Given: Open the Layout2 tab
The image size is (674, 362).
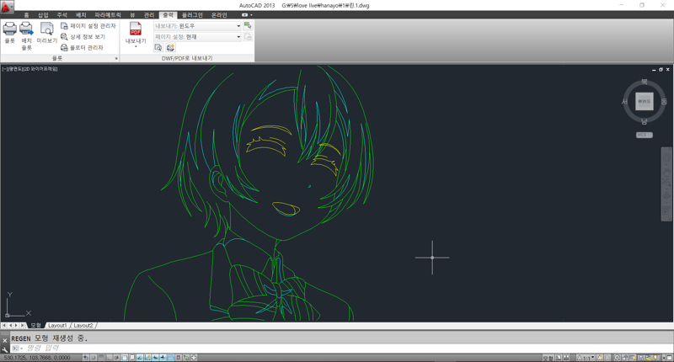Looking at the screenshot, I should pos(83,326).
